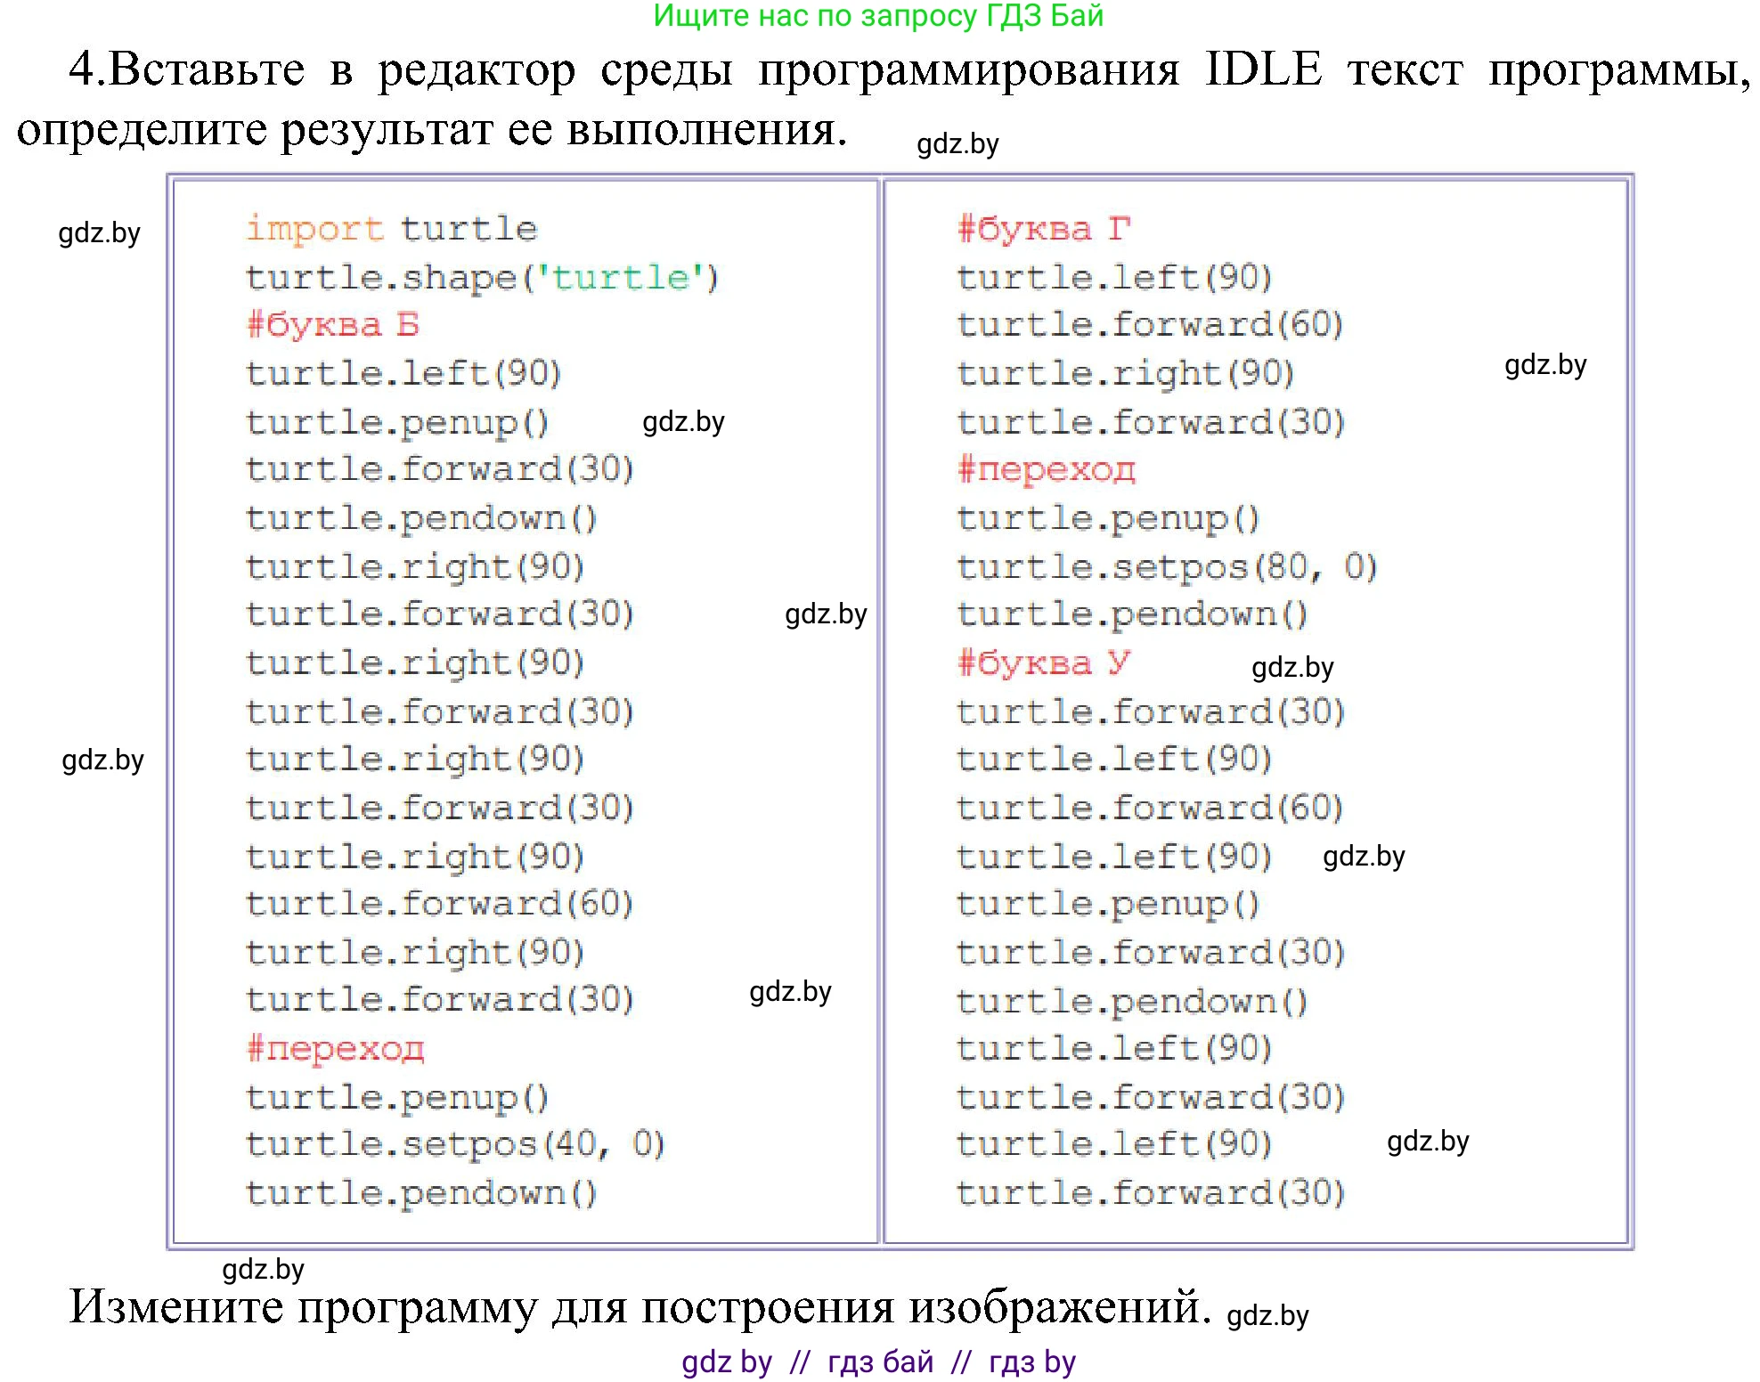
Task: Click the purple "gdz by // гдз бай" footer link
Action: point(878,1362)
